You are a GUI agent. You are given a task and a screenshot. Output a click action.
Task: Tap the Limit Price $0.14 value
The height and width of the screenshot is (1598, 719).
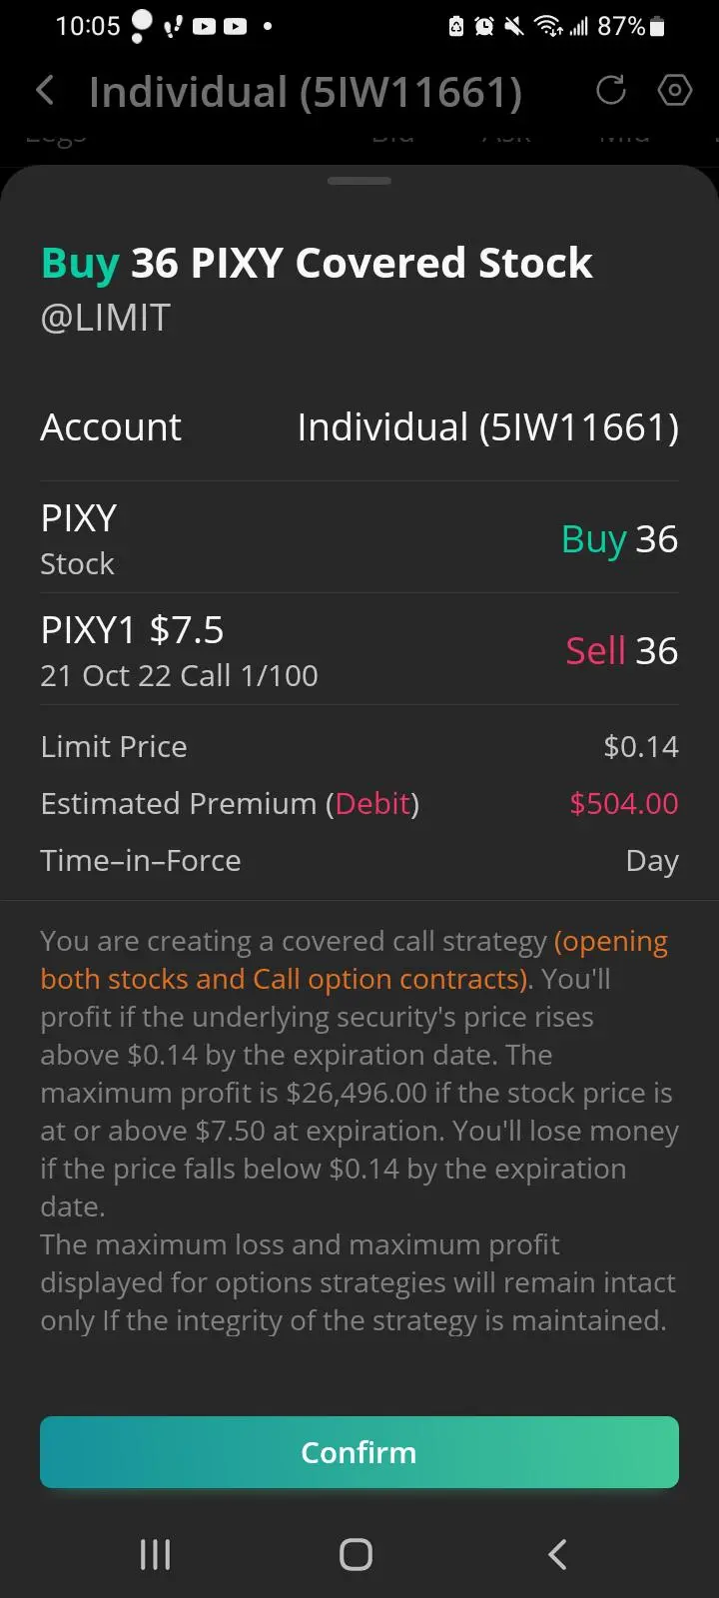click(x=640, y=747)
